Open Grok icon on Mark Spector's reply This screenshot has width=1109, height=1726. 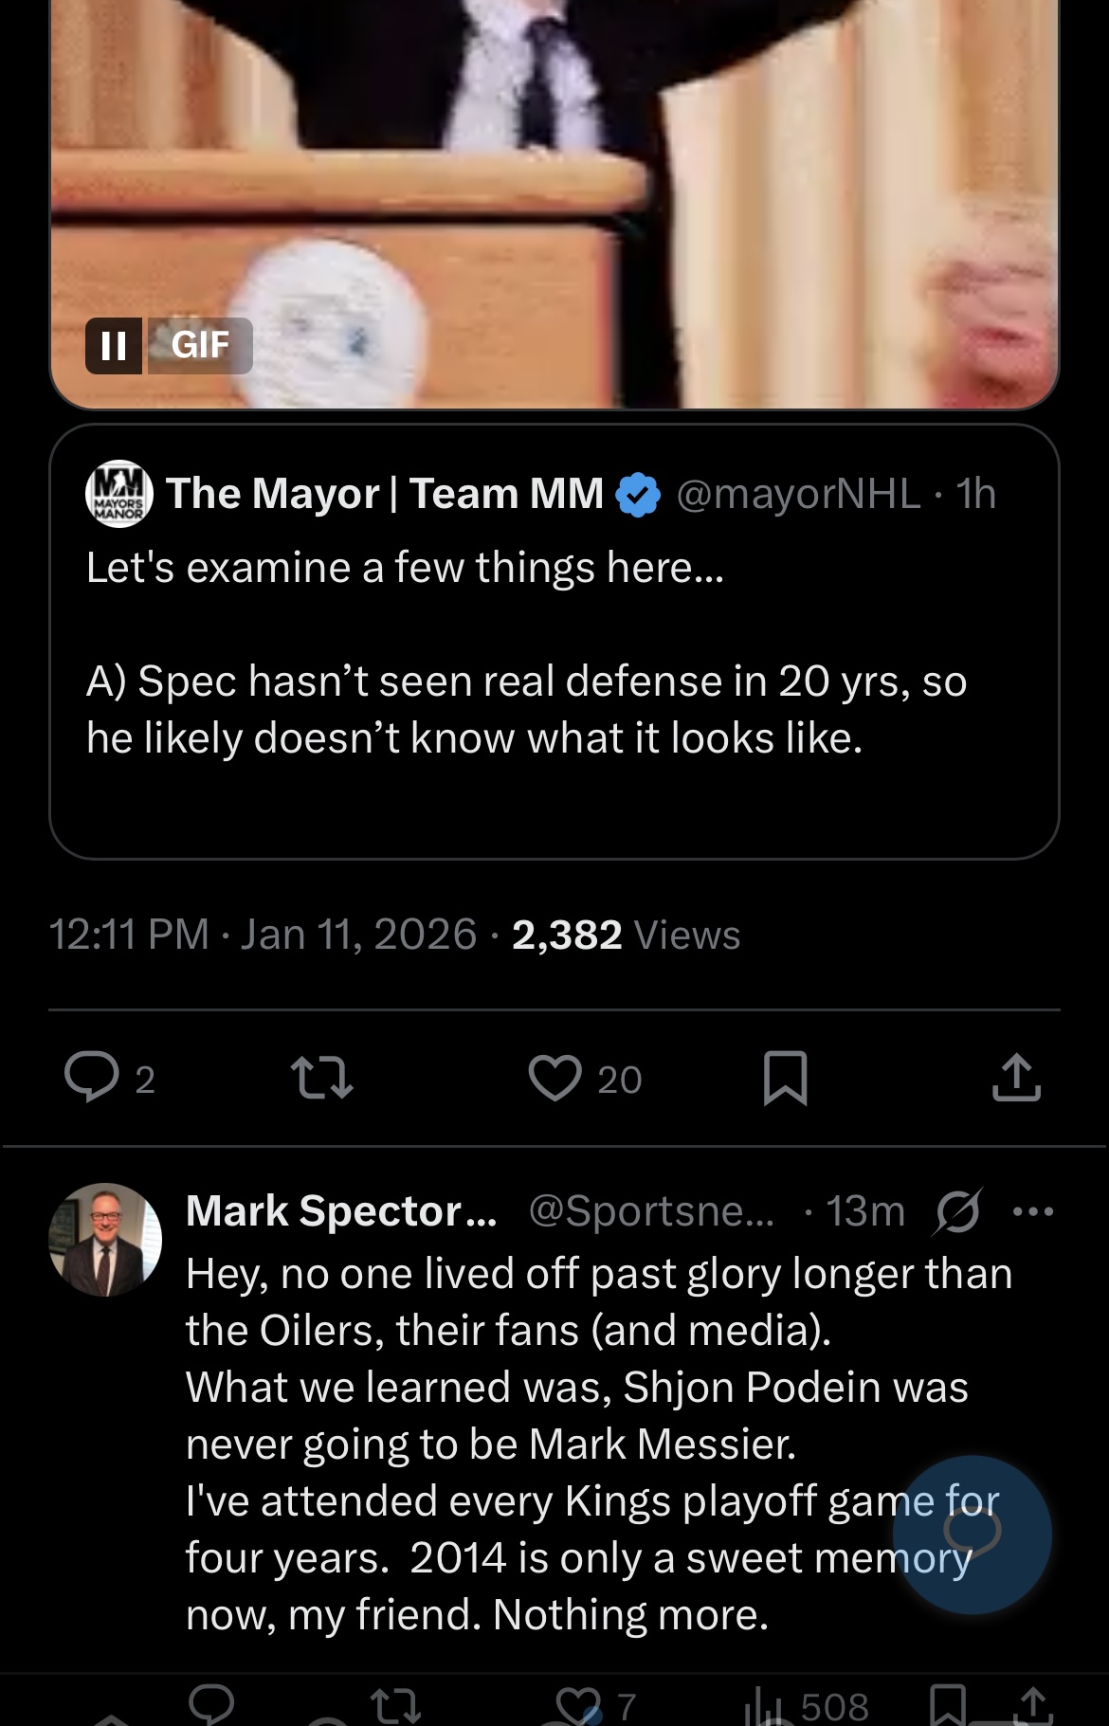[957, 1211]
